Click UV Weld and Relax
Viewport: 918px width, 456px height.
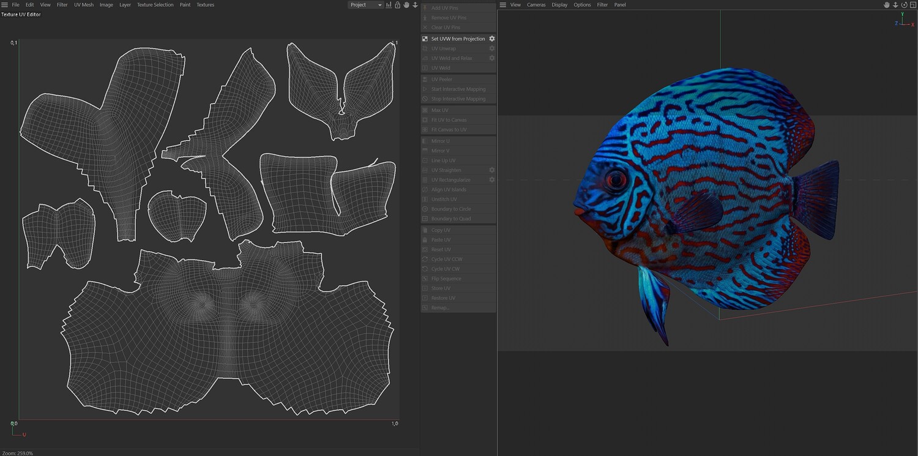tap(458, 58)
